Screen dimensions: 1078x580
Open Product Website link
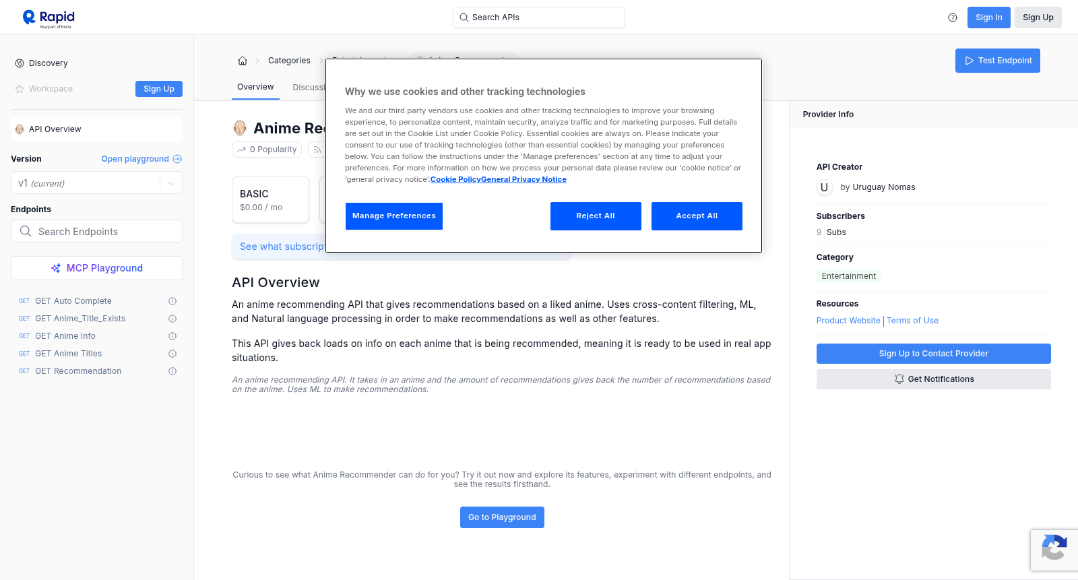(x=848, y=321)
